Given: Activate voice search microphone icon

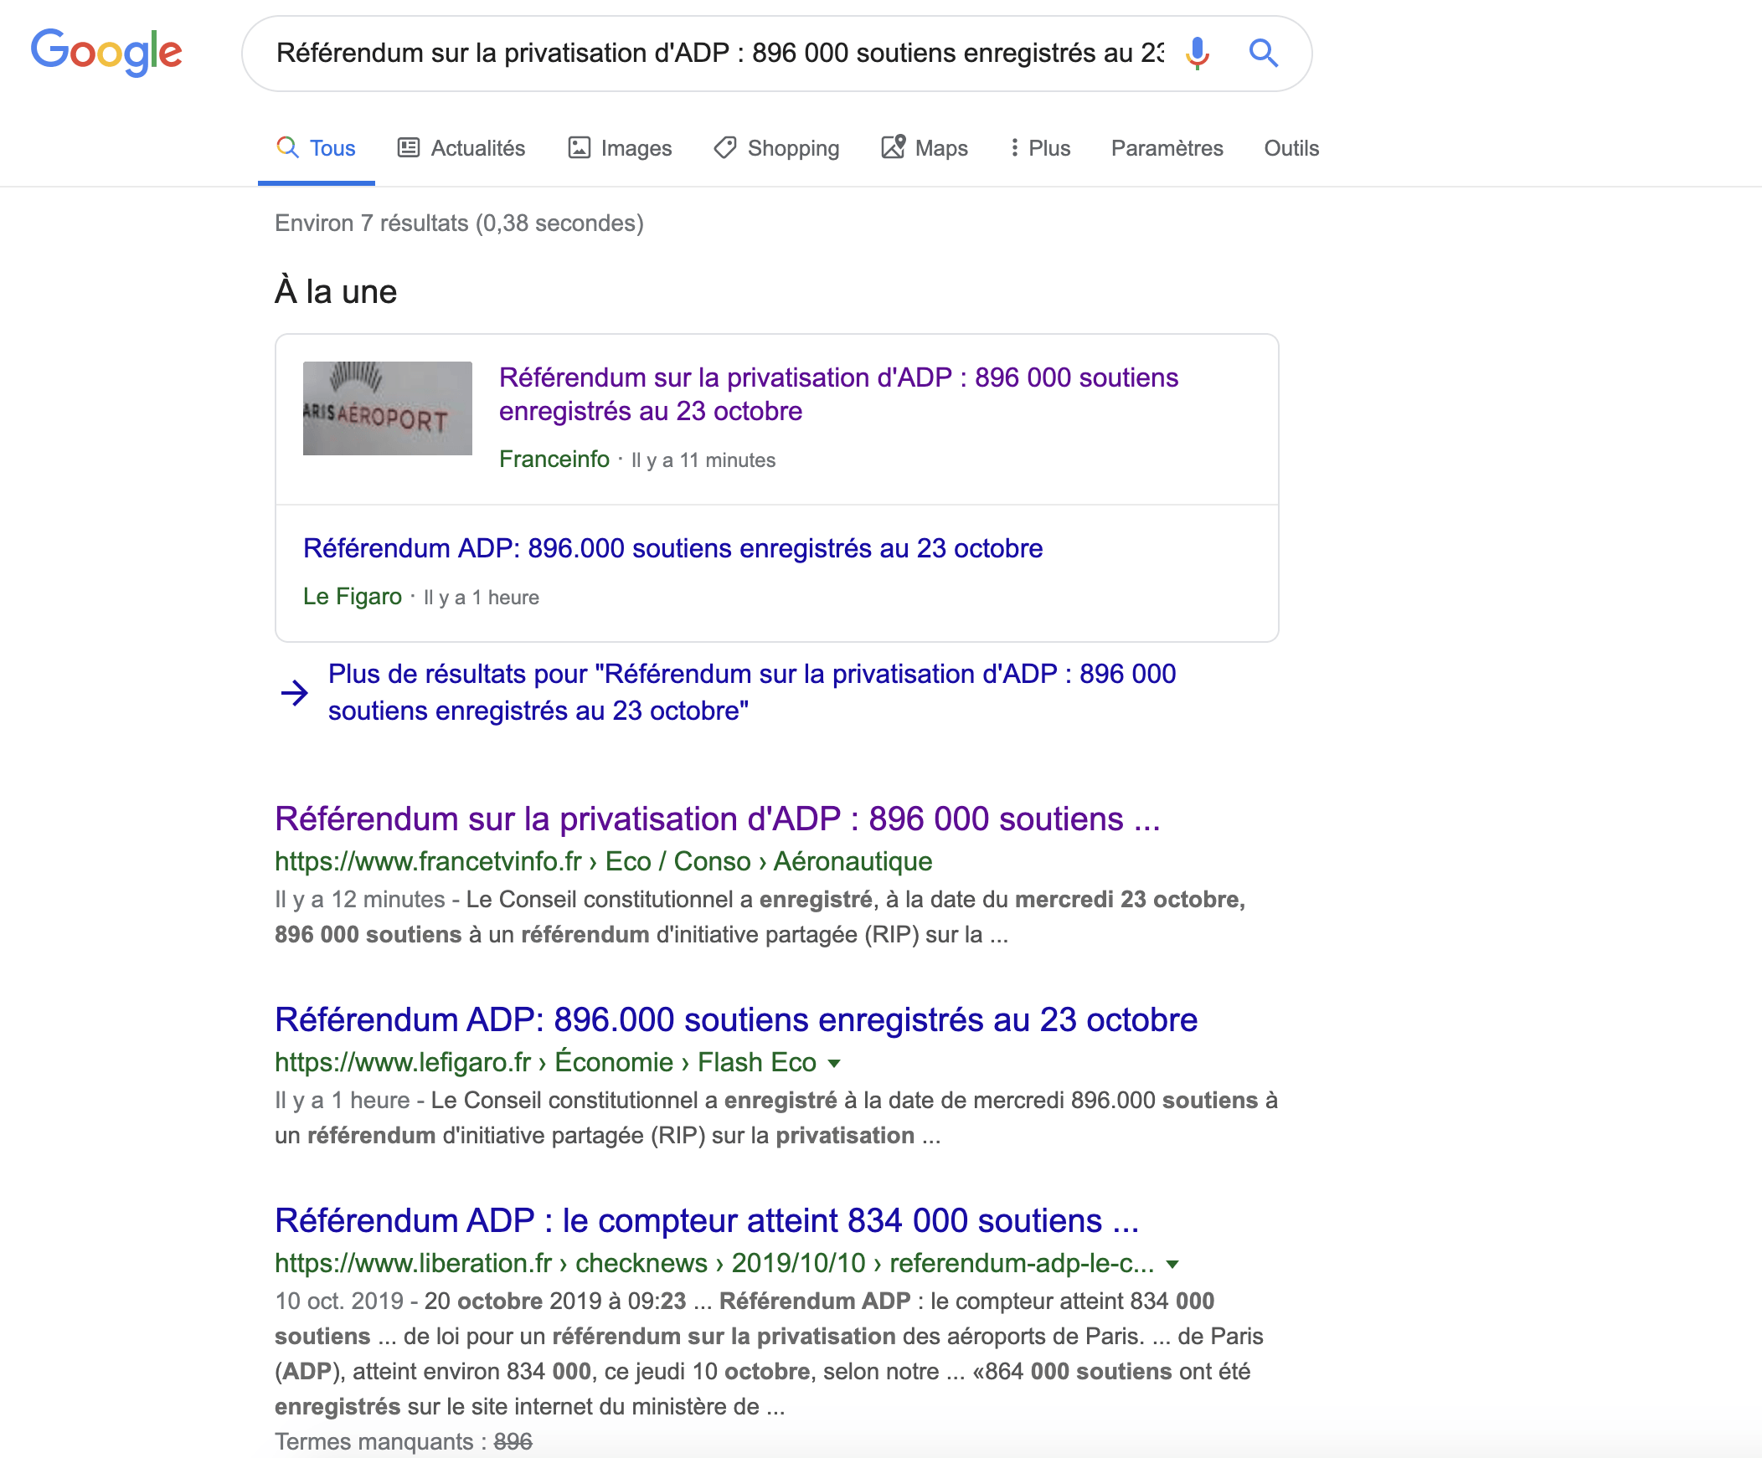Looking at the screenshot, I should point(1198,53).
